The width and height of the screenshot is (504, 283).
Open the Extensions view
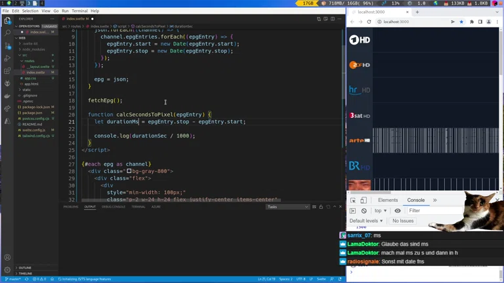(x=7, y=70)
